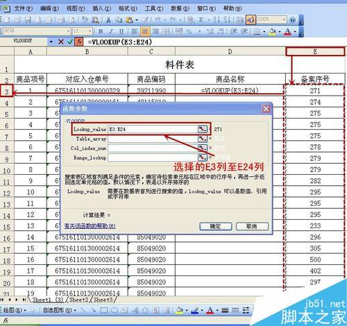Screen dimensions: 347x326
Task: Click the Col_index_num input field
Action: pyautogui.click(x=153, y=148)
